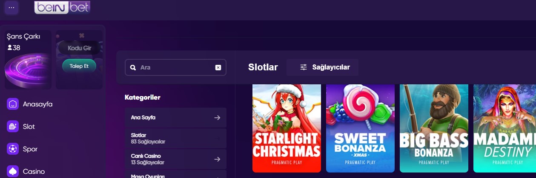Click the Slot machine icon
The image size is (536, 178).
tap(13, 126)
